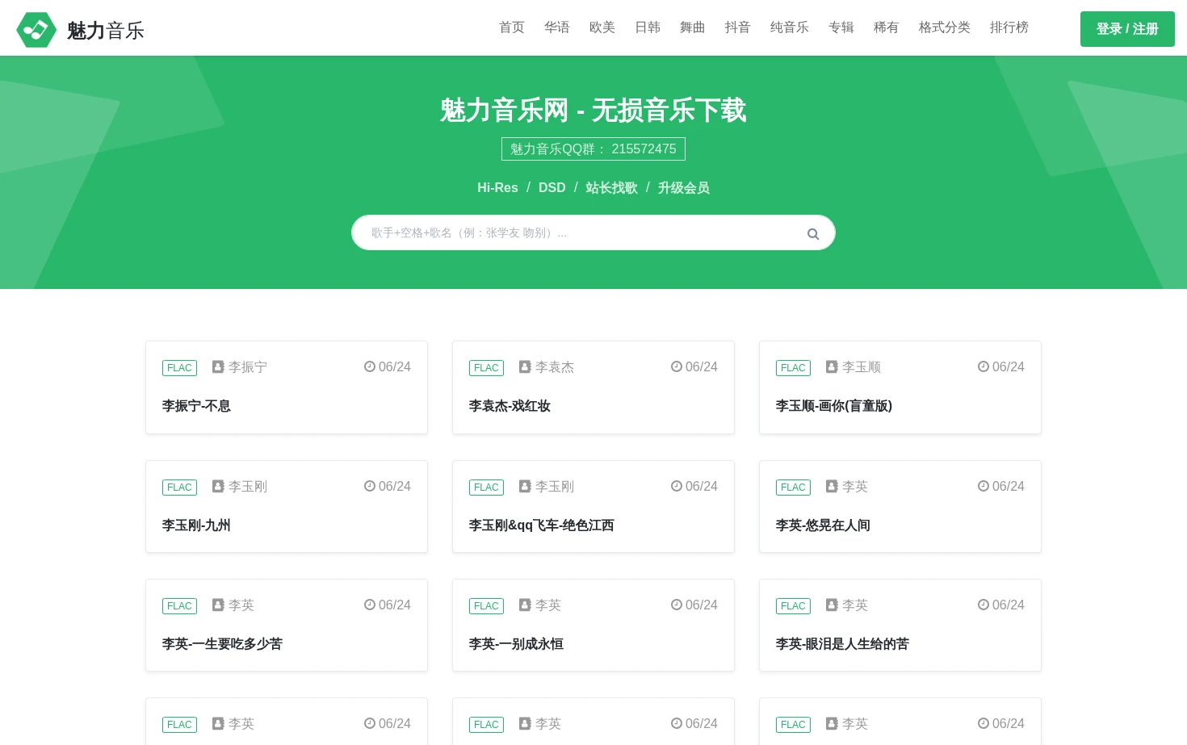The image size is (1187, 745).
Task: Click FLAC tag on 李英-悠晃在人间 card
Action: coord(793,488)
